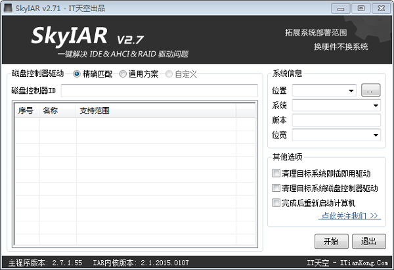Click the 名称 column header
The width and height of the screenshot is (394, 270).
click(x=58, y=110)
